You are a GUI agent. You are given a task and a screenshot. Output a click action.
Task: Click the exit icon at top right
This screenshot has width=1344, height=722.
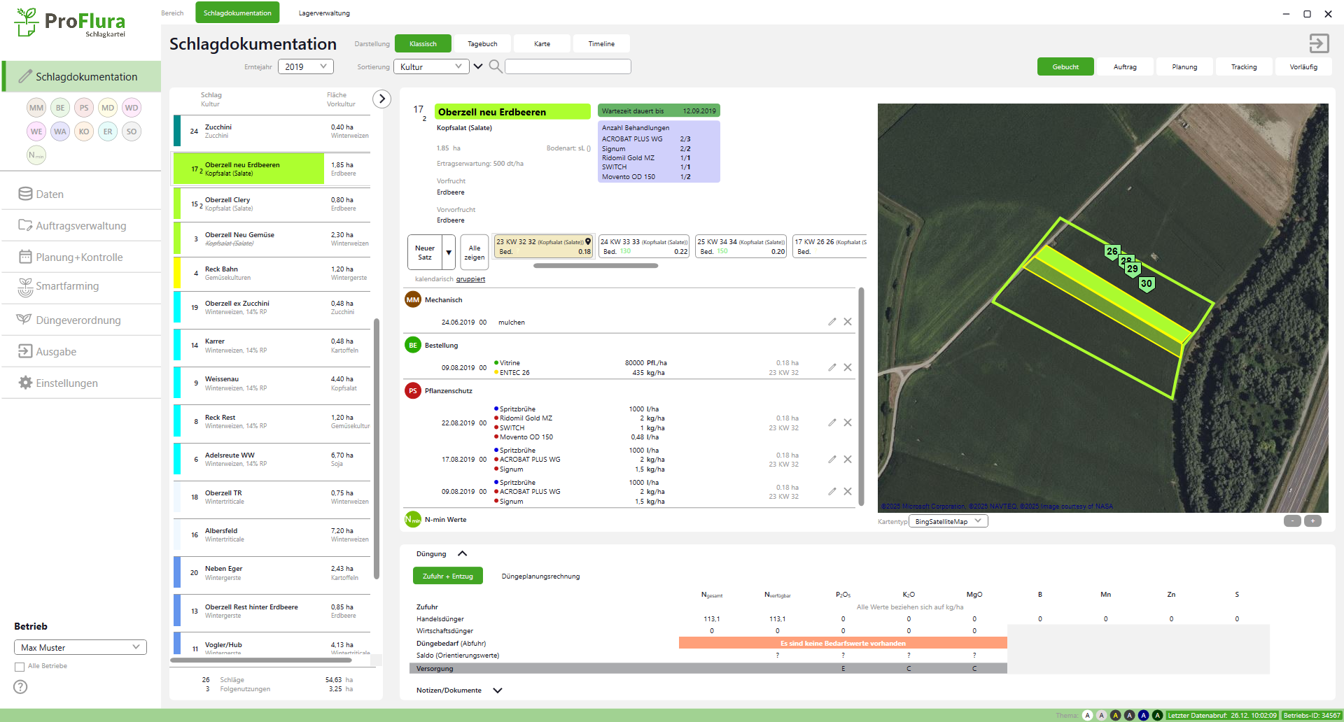(1319, 43)
